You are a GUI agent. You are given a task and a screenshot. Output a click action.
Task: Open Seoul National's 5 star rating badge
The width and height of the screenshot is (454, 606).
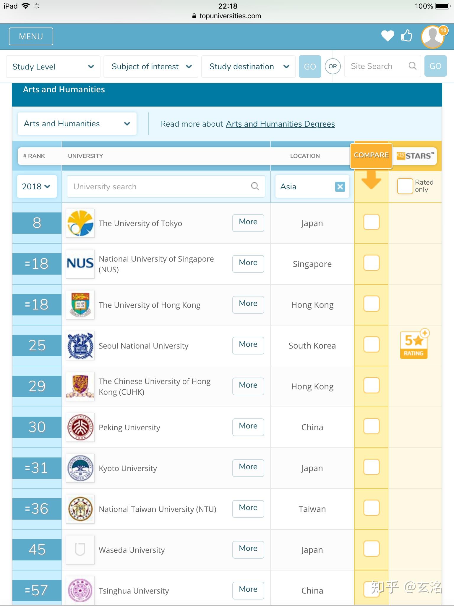[414, 344]
